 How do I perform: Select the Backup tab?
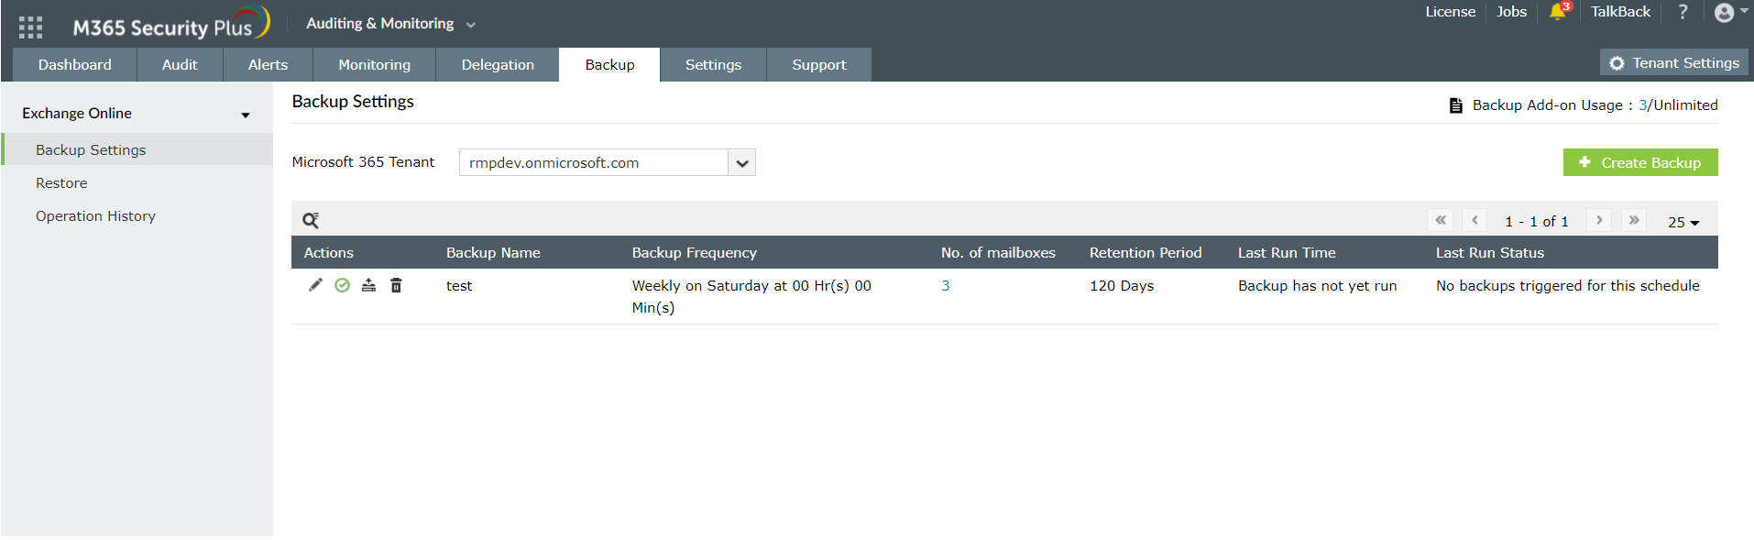click(x=609, y=65)
